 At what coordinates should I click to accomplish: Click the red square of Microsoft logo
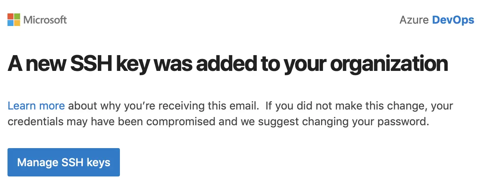(11, 16)
